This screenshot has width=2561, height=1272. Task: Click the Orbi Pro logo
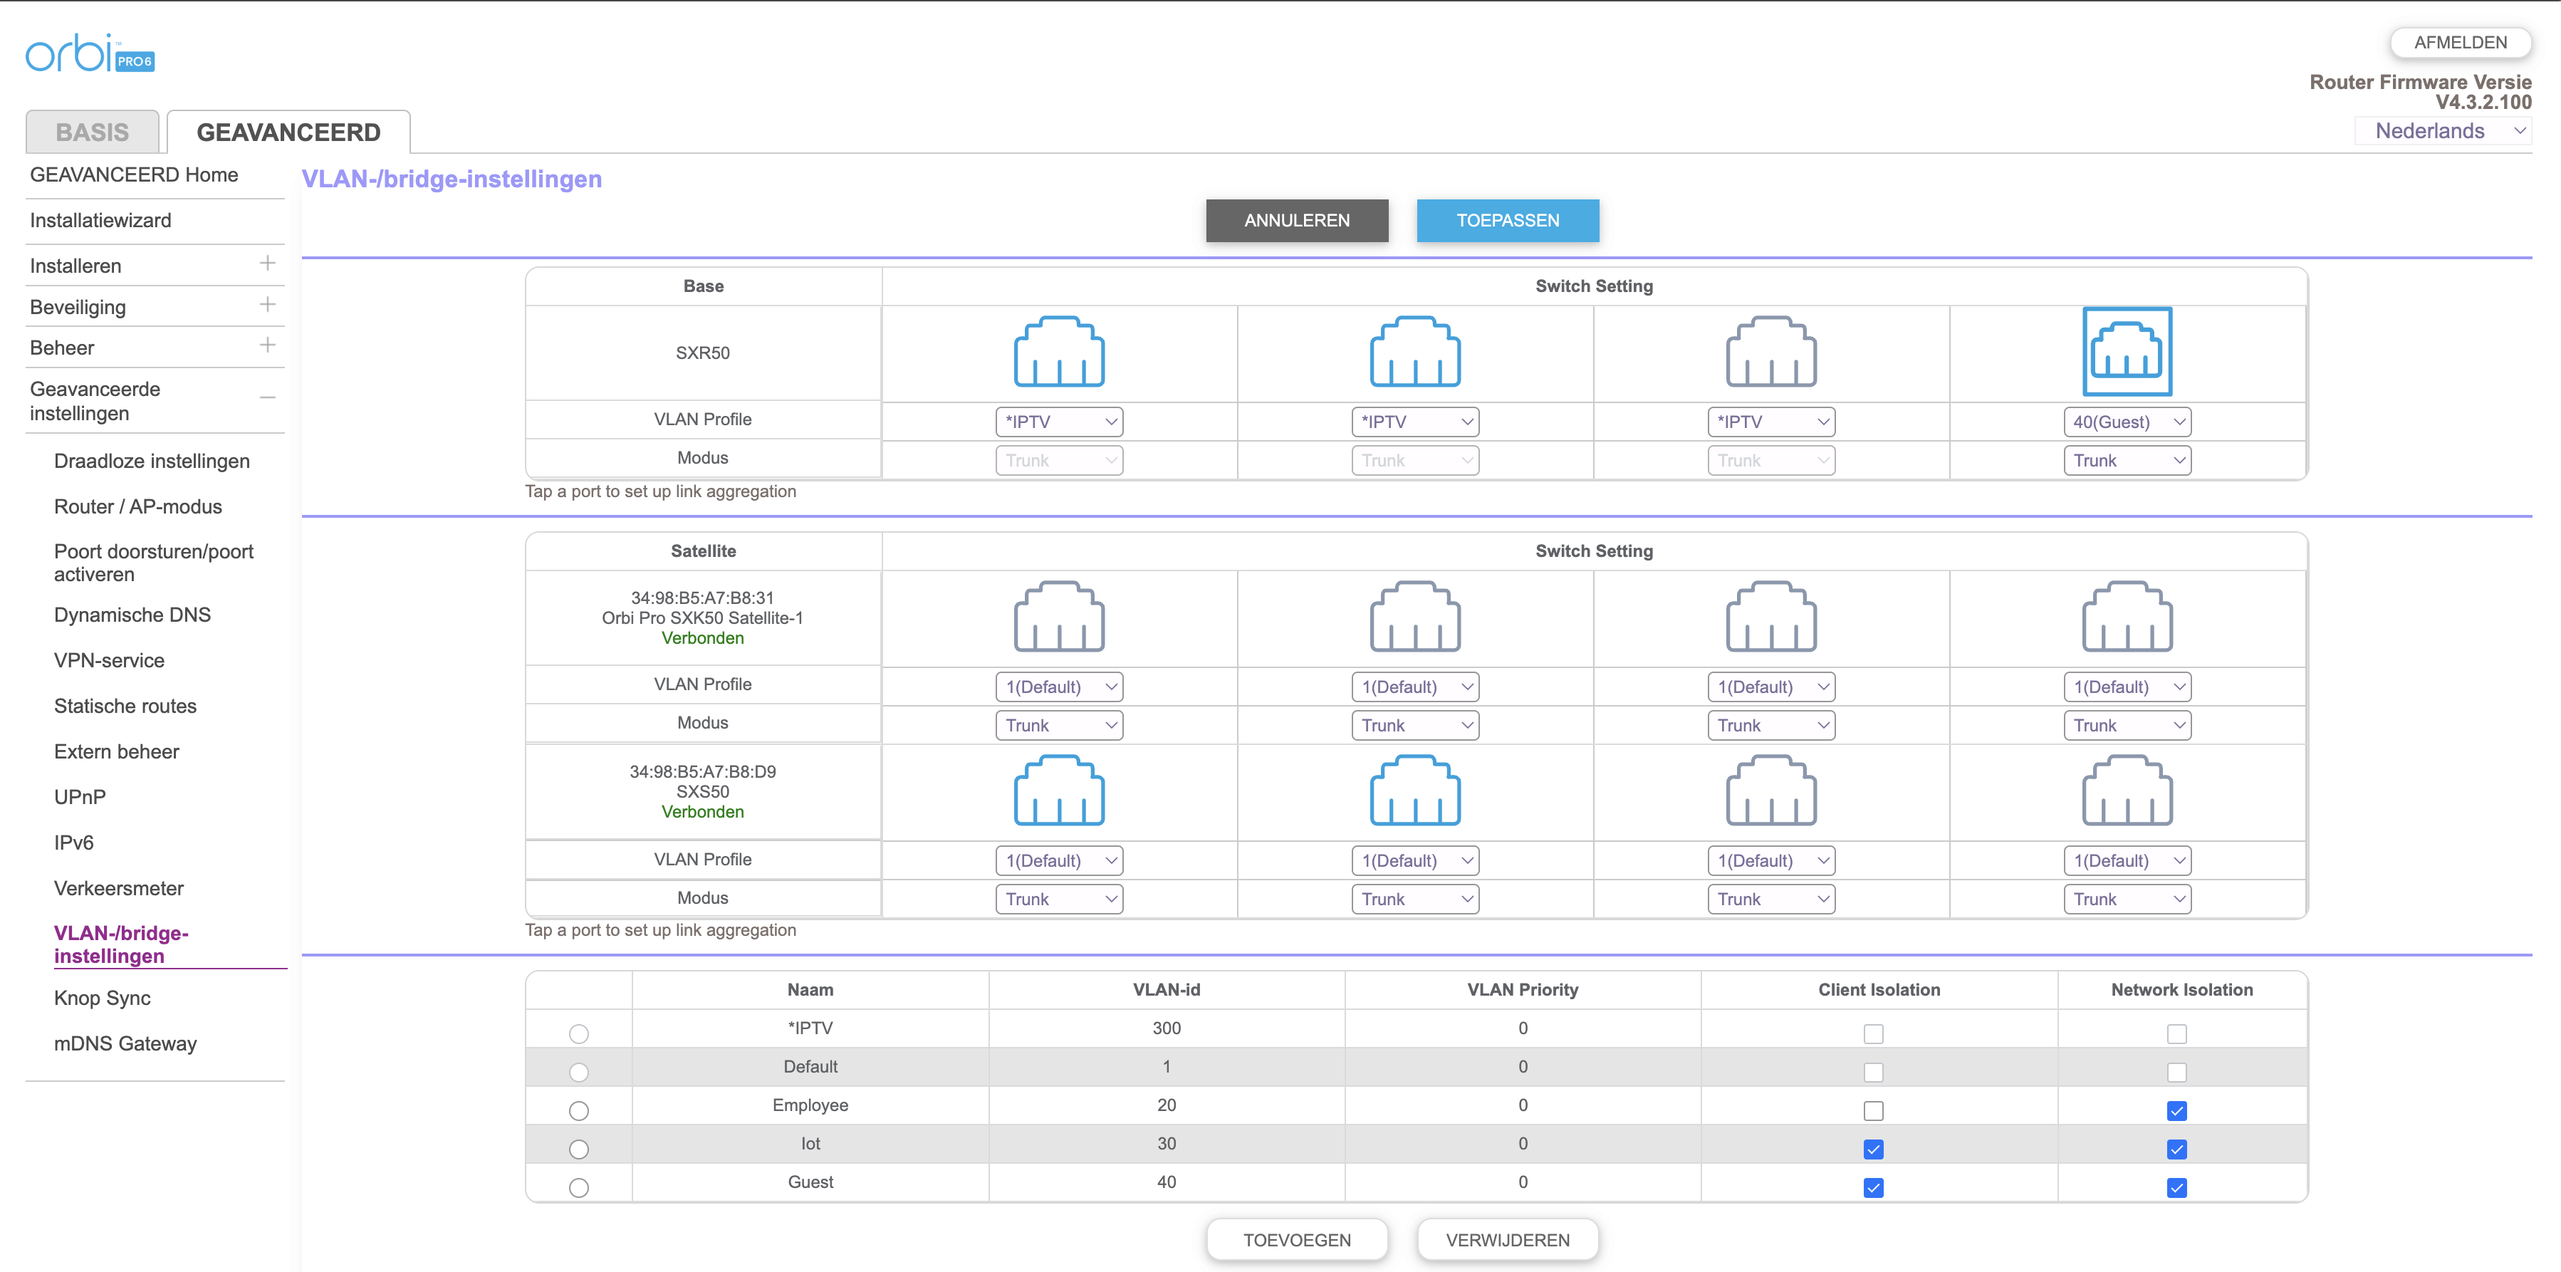click(x=90, y=53)
